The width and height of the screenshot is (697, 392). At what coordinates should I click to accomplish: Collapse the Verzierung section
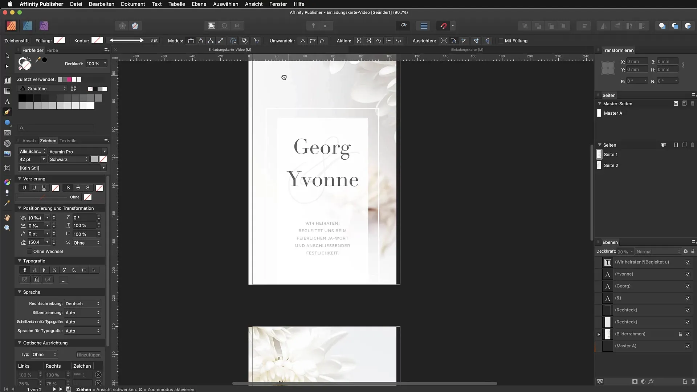click(20, 179)
